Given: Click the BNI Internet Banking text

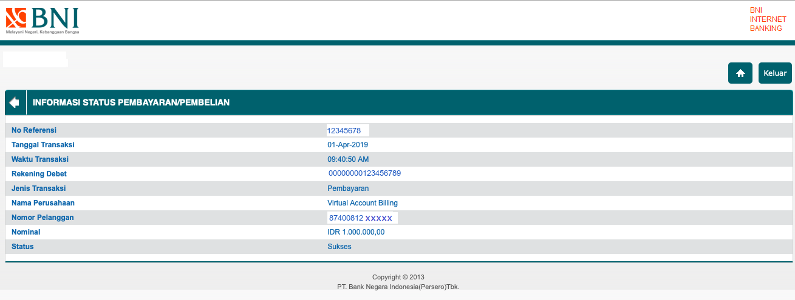Looking at the screenshot, I should 768,19.
